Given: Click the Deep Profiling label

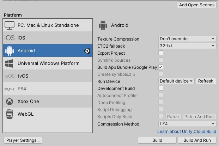Looking at the screenshot, I should (111, 103).
